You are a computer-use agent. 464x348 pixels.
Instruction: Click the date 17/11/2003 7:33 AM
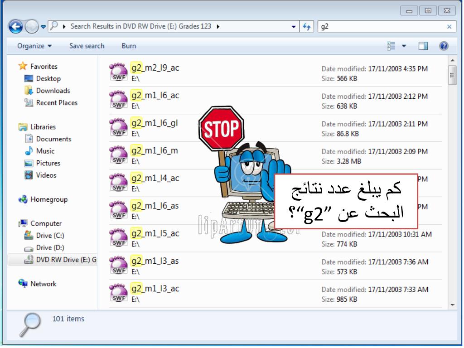pyautogui.click(x=398, y=290)
